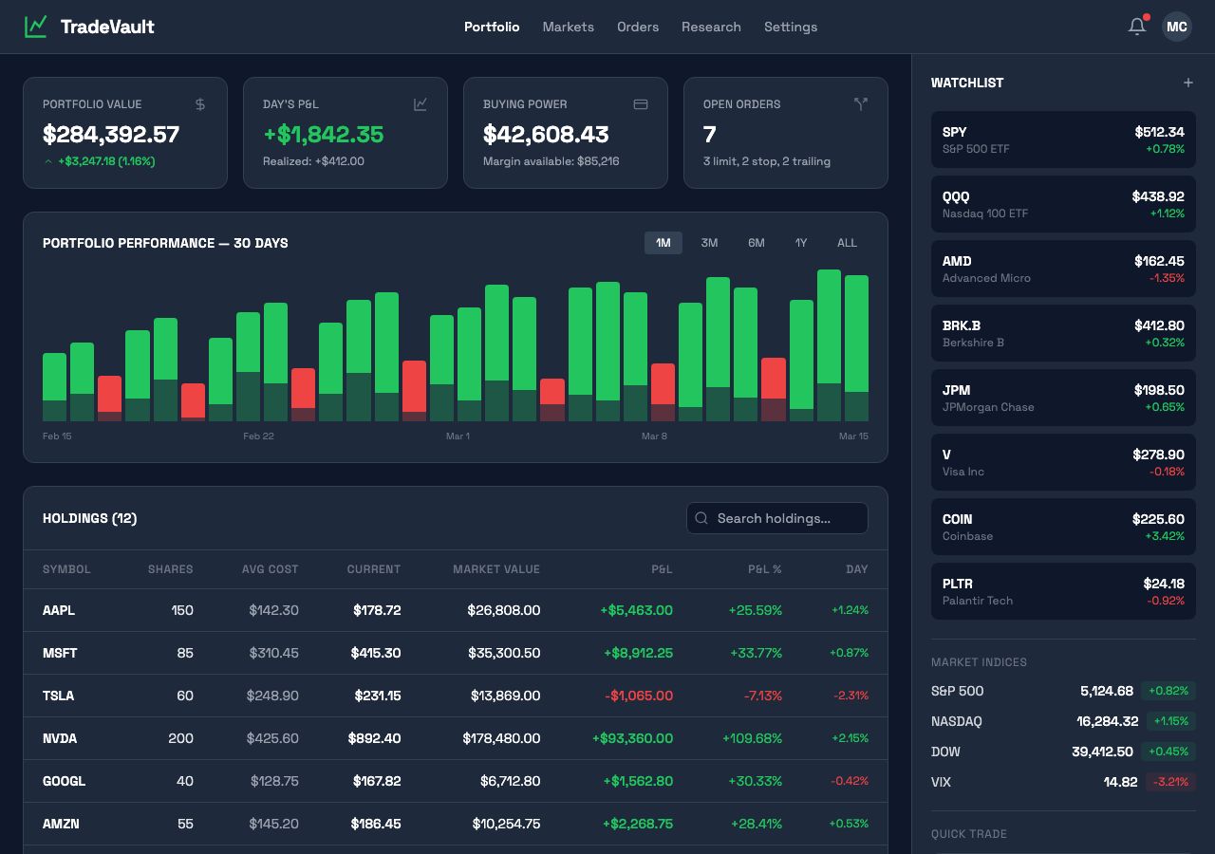Open the PLTR watchlist card
Image resolution: width=1215 pixels, height=854 pixels.
click(1063, 591)
